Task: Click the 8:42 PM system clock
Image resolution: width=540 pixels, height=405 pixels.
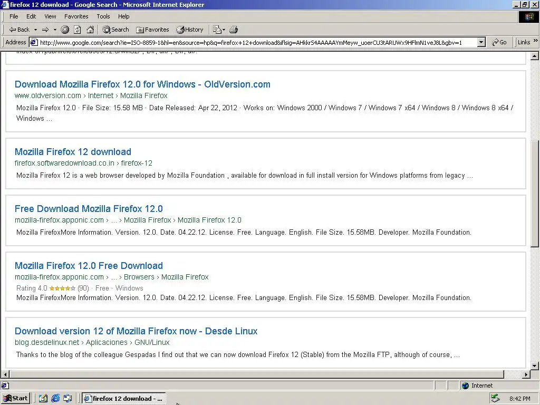Action: 519,399
